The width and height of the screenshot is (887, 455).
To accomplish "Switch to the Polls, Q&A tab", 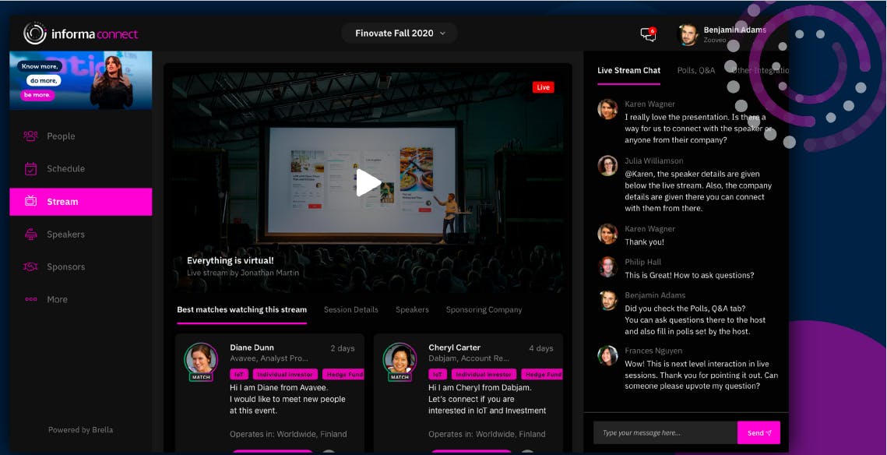I will click(x=695, y=70).
